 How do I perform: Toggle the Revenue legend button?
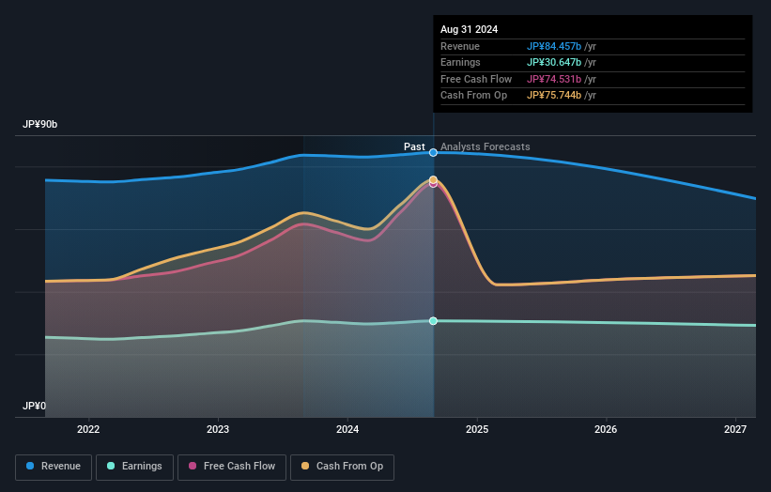point(54,467)
